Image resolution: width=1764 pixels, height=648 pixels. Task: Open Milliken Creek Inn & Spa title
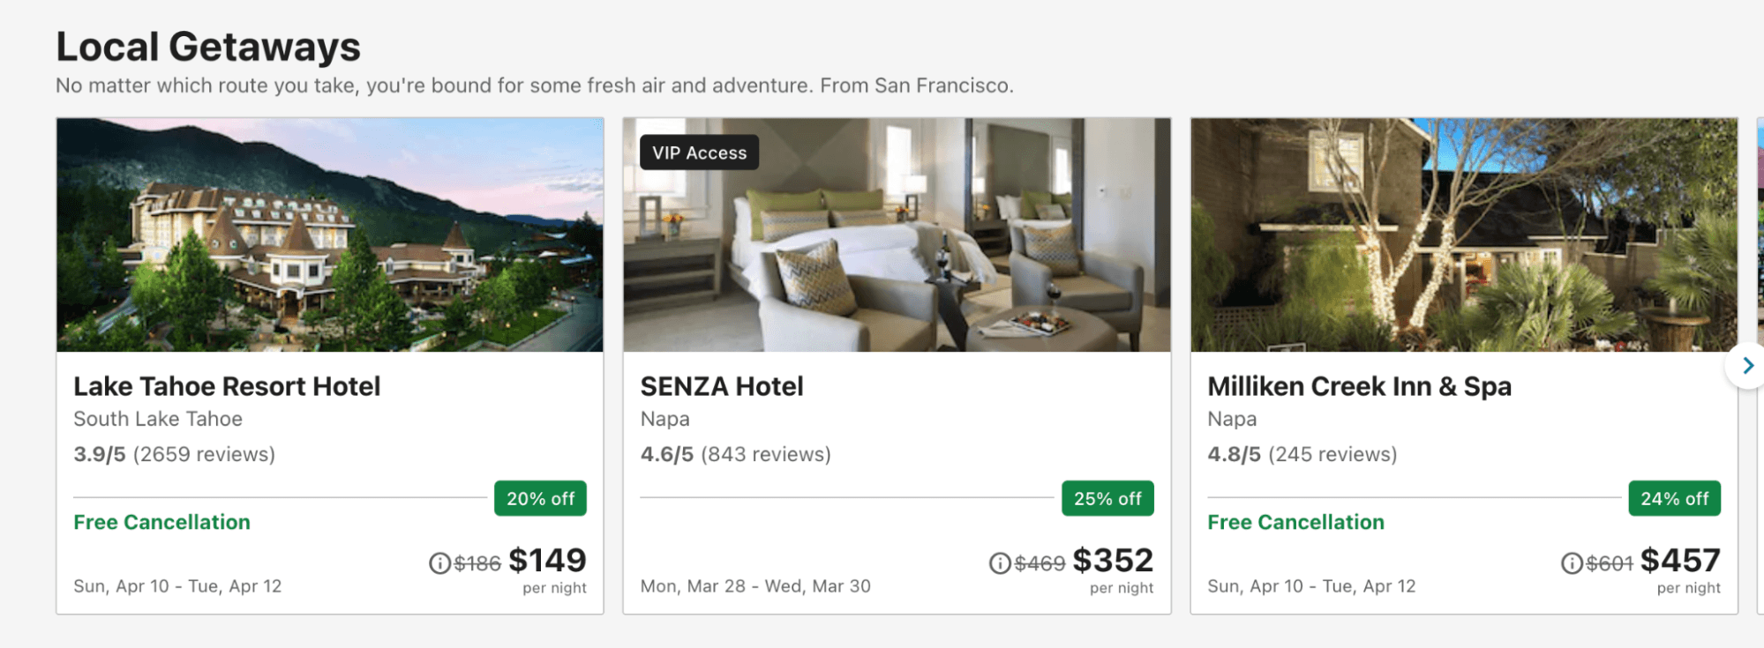[x=1359, y=386]
